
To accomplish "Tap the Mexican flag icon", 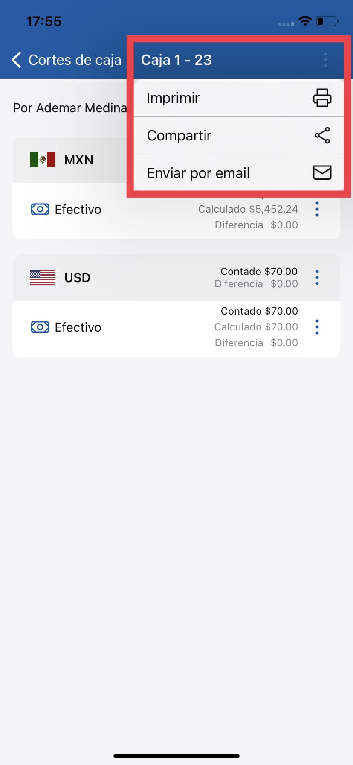I will tap(43, 160).
